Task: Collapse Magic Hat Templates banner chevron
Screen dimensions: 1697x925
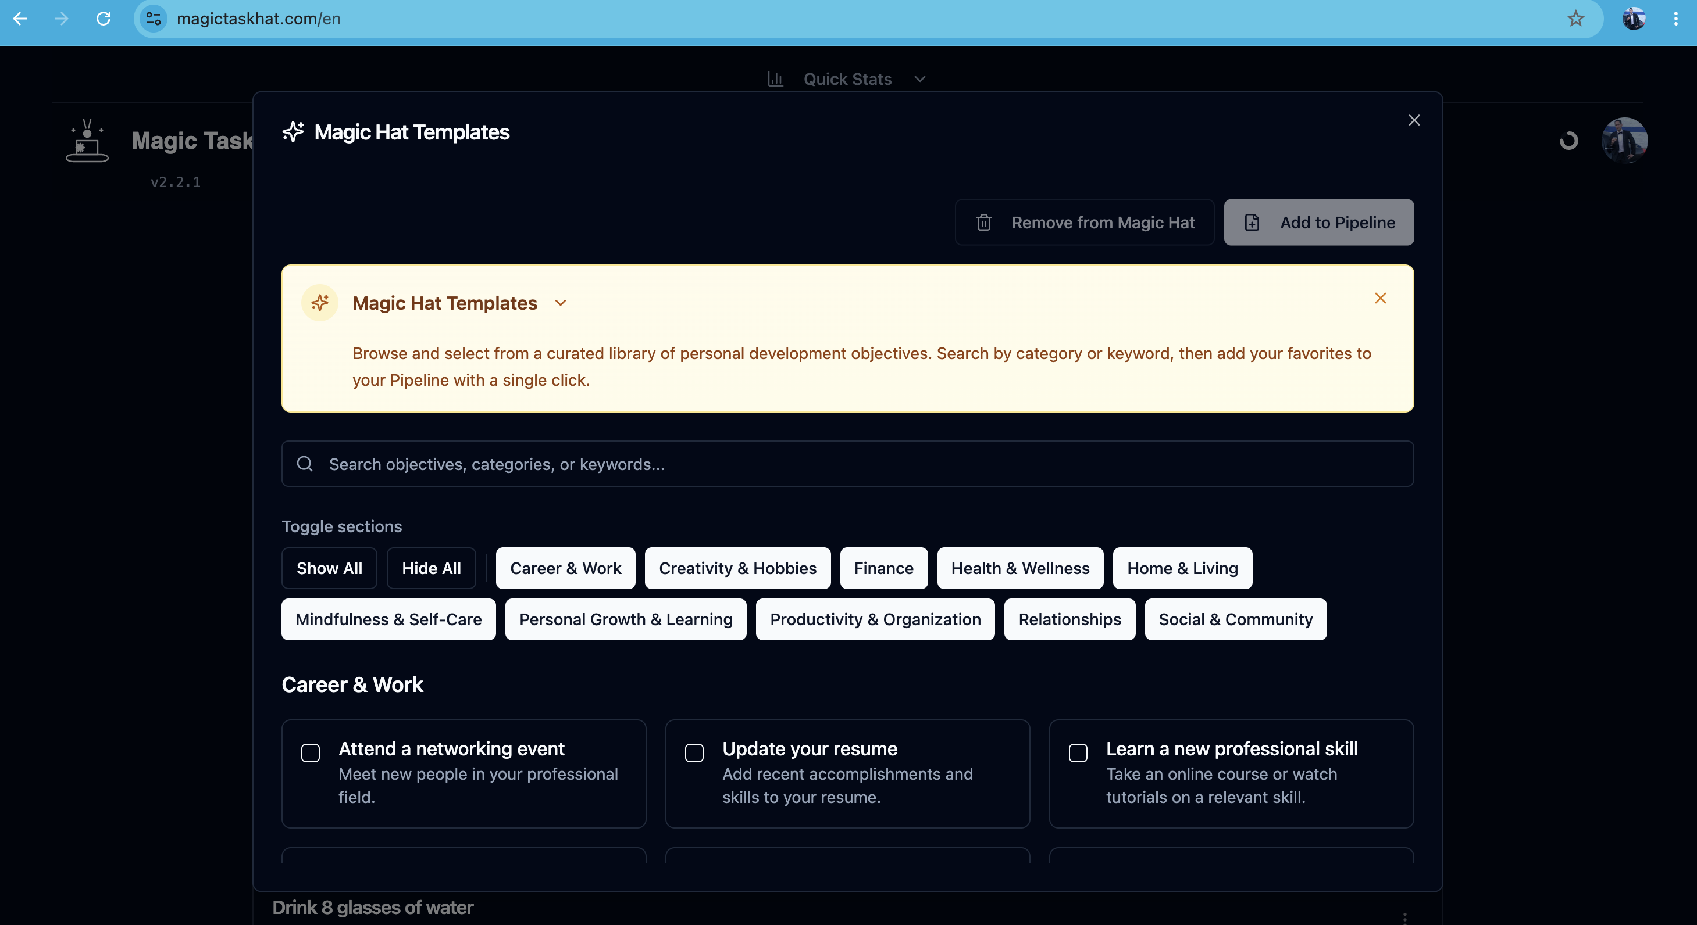Action: pyautogui.click(x=561, y=303)
